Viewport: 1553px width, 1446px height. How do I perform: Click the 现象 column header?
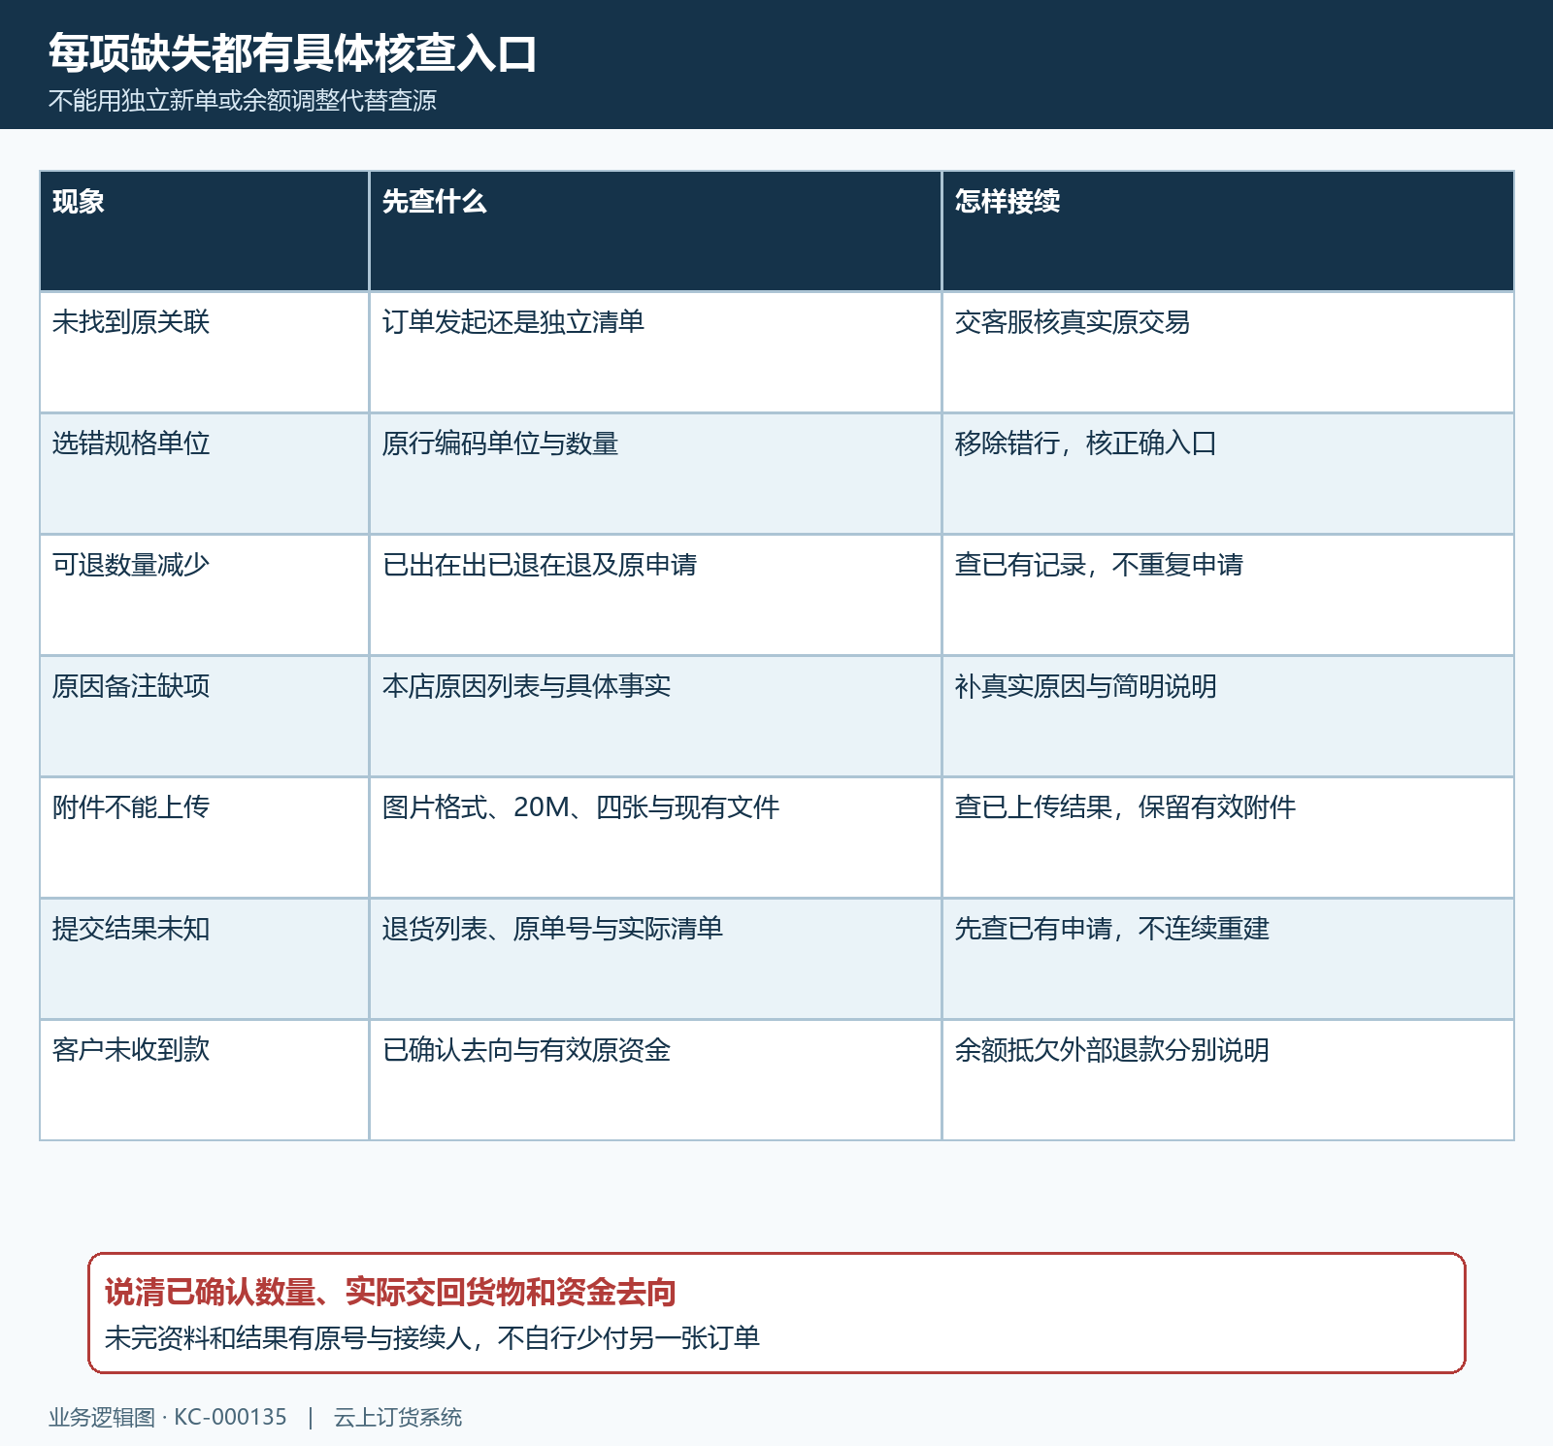(x=204, y=231)
